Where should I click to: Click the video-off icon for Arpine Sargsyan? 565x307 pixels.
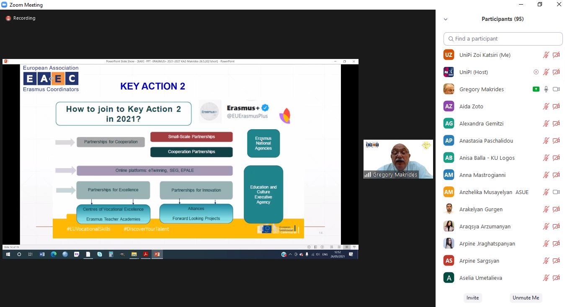[x=556, y=261]
